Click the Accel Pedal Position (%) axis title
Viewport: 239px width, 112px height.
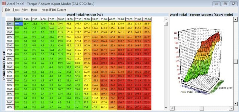(85, 15)
